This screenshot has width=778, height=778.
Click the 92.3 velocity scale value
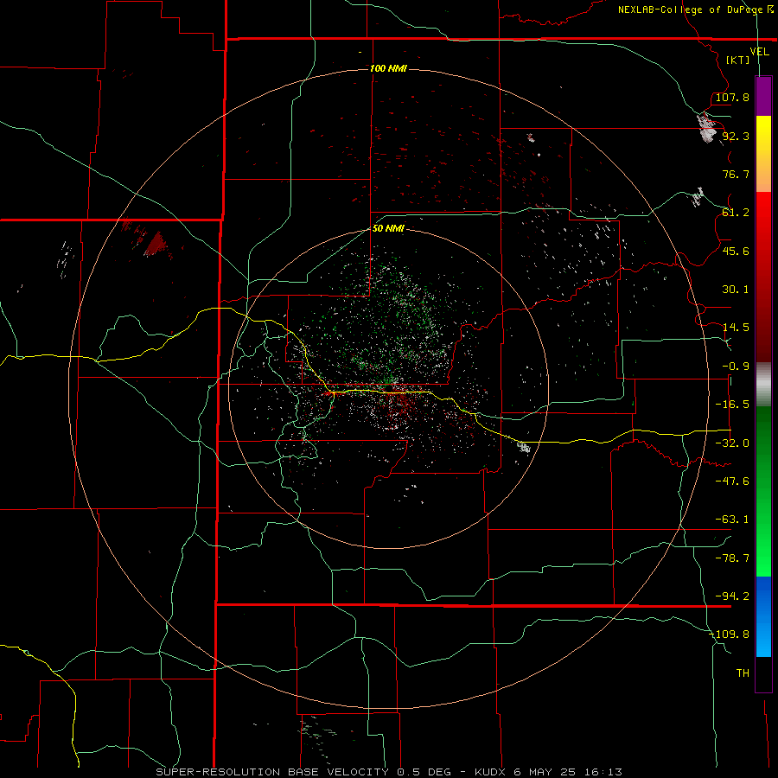tap(736, 136)
